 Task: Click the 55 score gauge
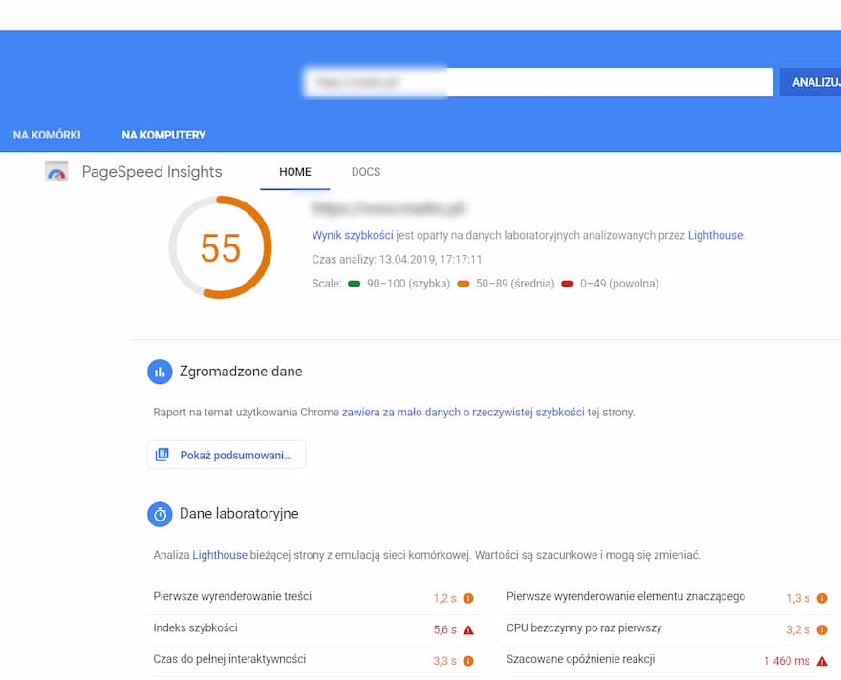coord(220,247)
